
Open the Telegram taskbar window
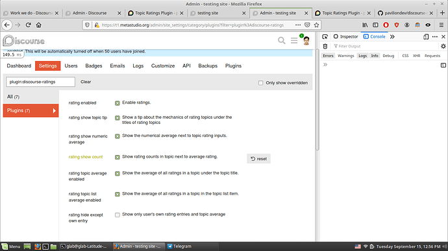[x=192, y=246]
